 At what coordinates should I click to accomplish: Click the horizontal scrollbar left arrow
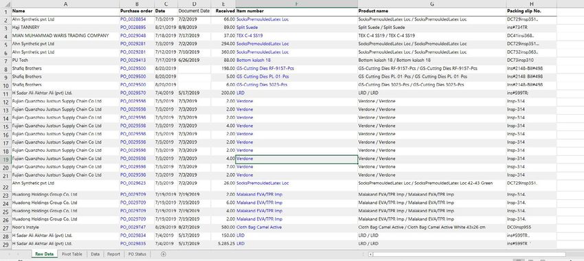click(x=370, y=254)
